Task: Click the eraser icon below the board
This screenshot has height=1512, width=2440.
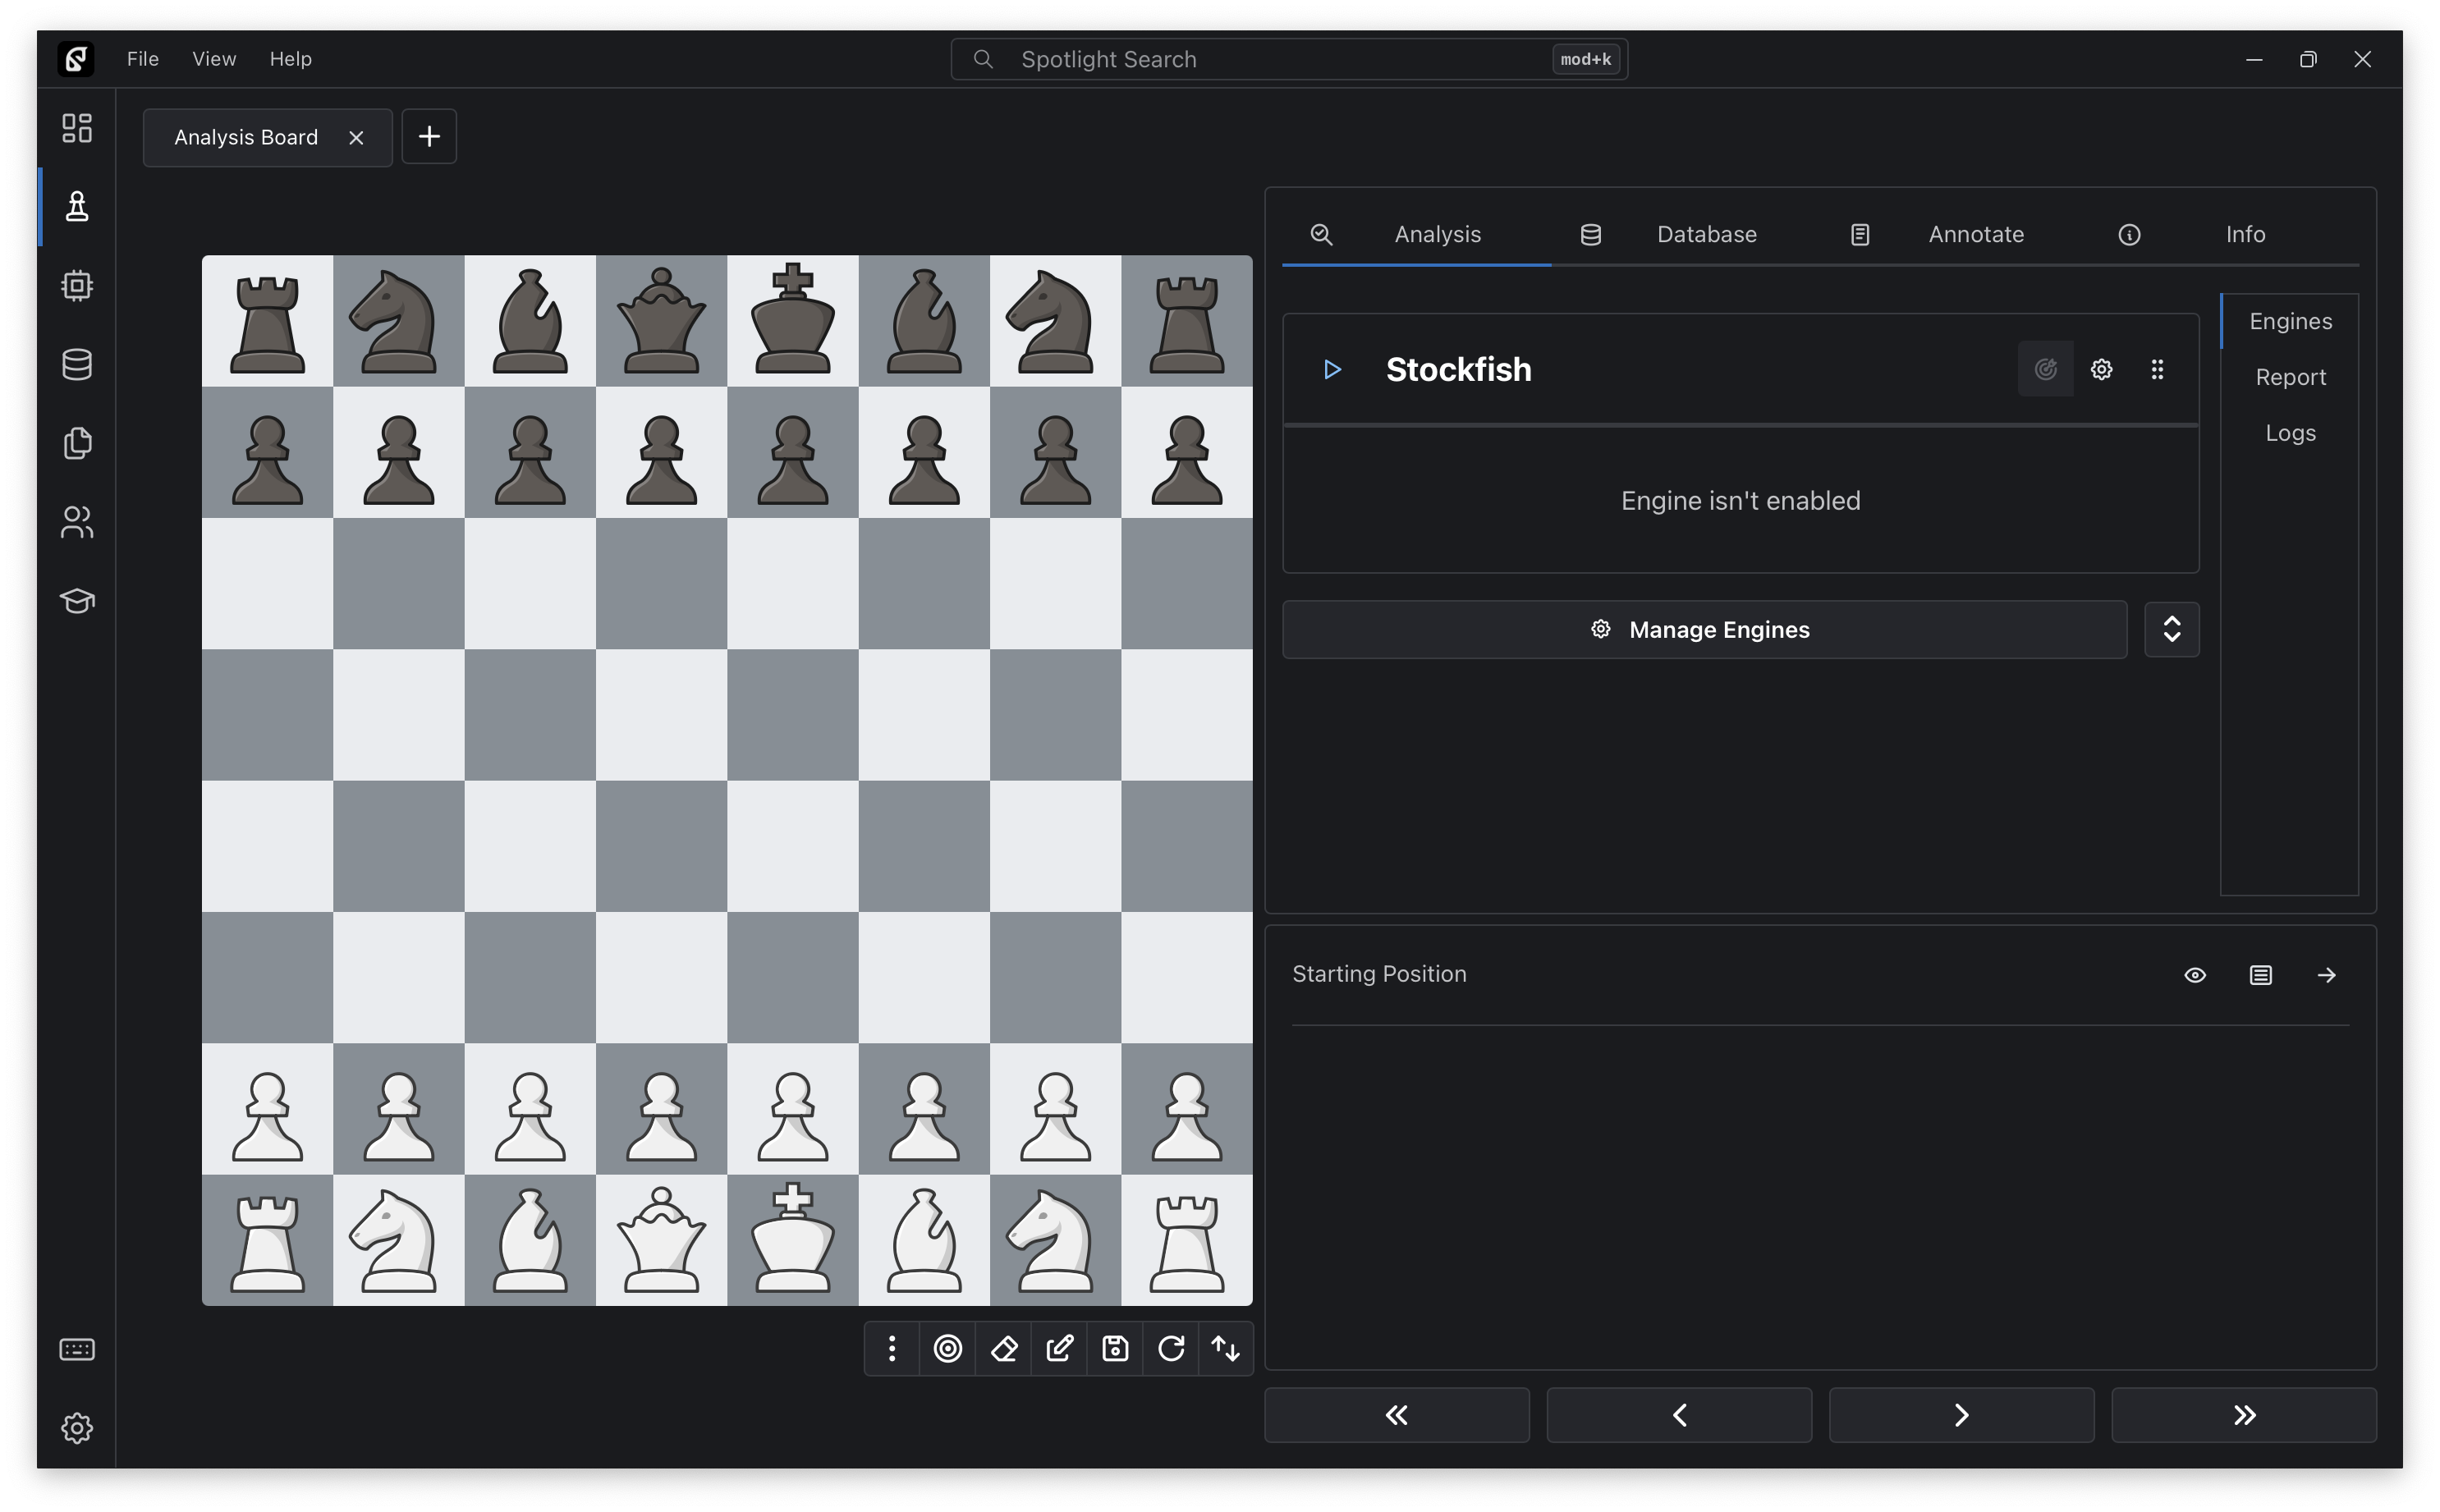Action: [x=1004, y=1349]
